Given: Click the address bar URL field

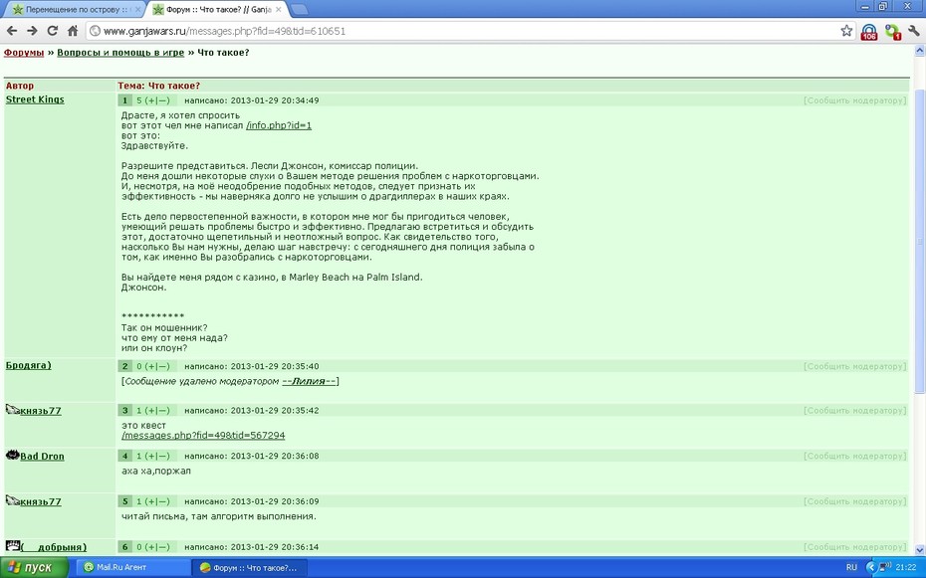Looking at the screenshot, I should tap(470, 31).
